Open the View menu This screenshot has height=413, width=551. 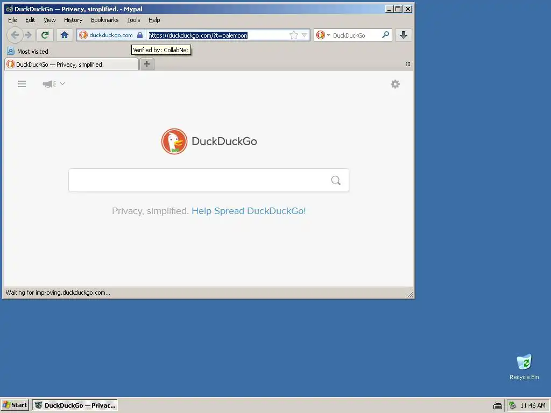coord(50,20)
